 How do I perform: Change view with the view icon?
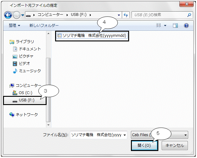click(158, 25)
